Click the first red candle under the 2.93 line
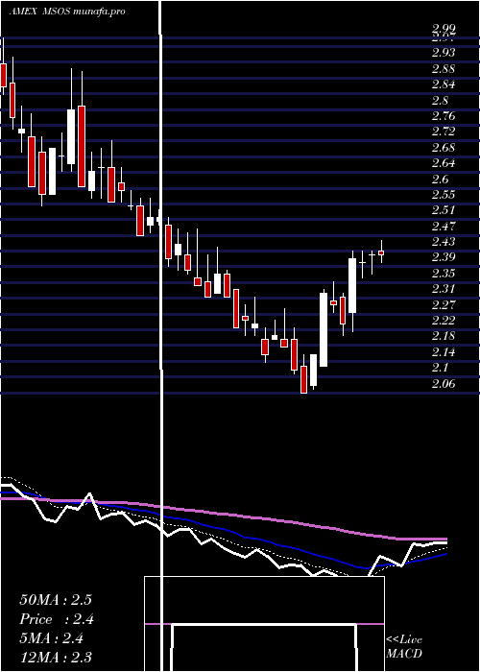The image size is (480, 672). coord(3,75)
